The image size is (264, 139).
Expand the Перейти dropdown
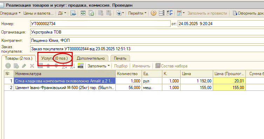[137, 13]
